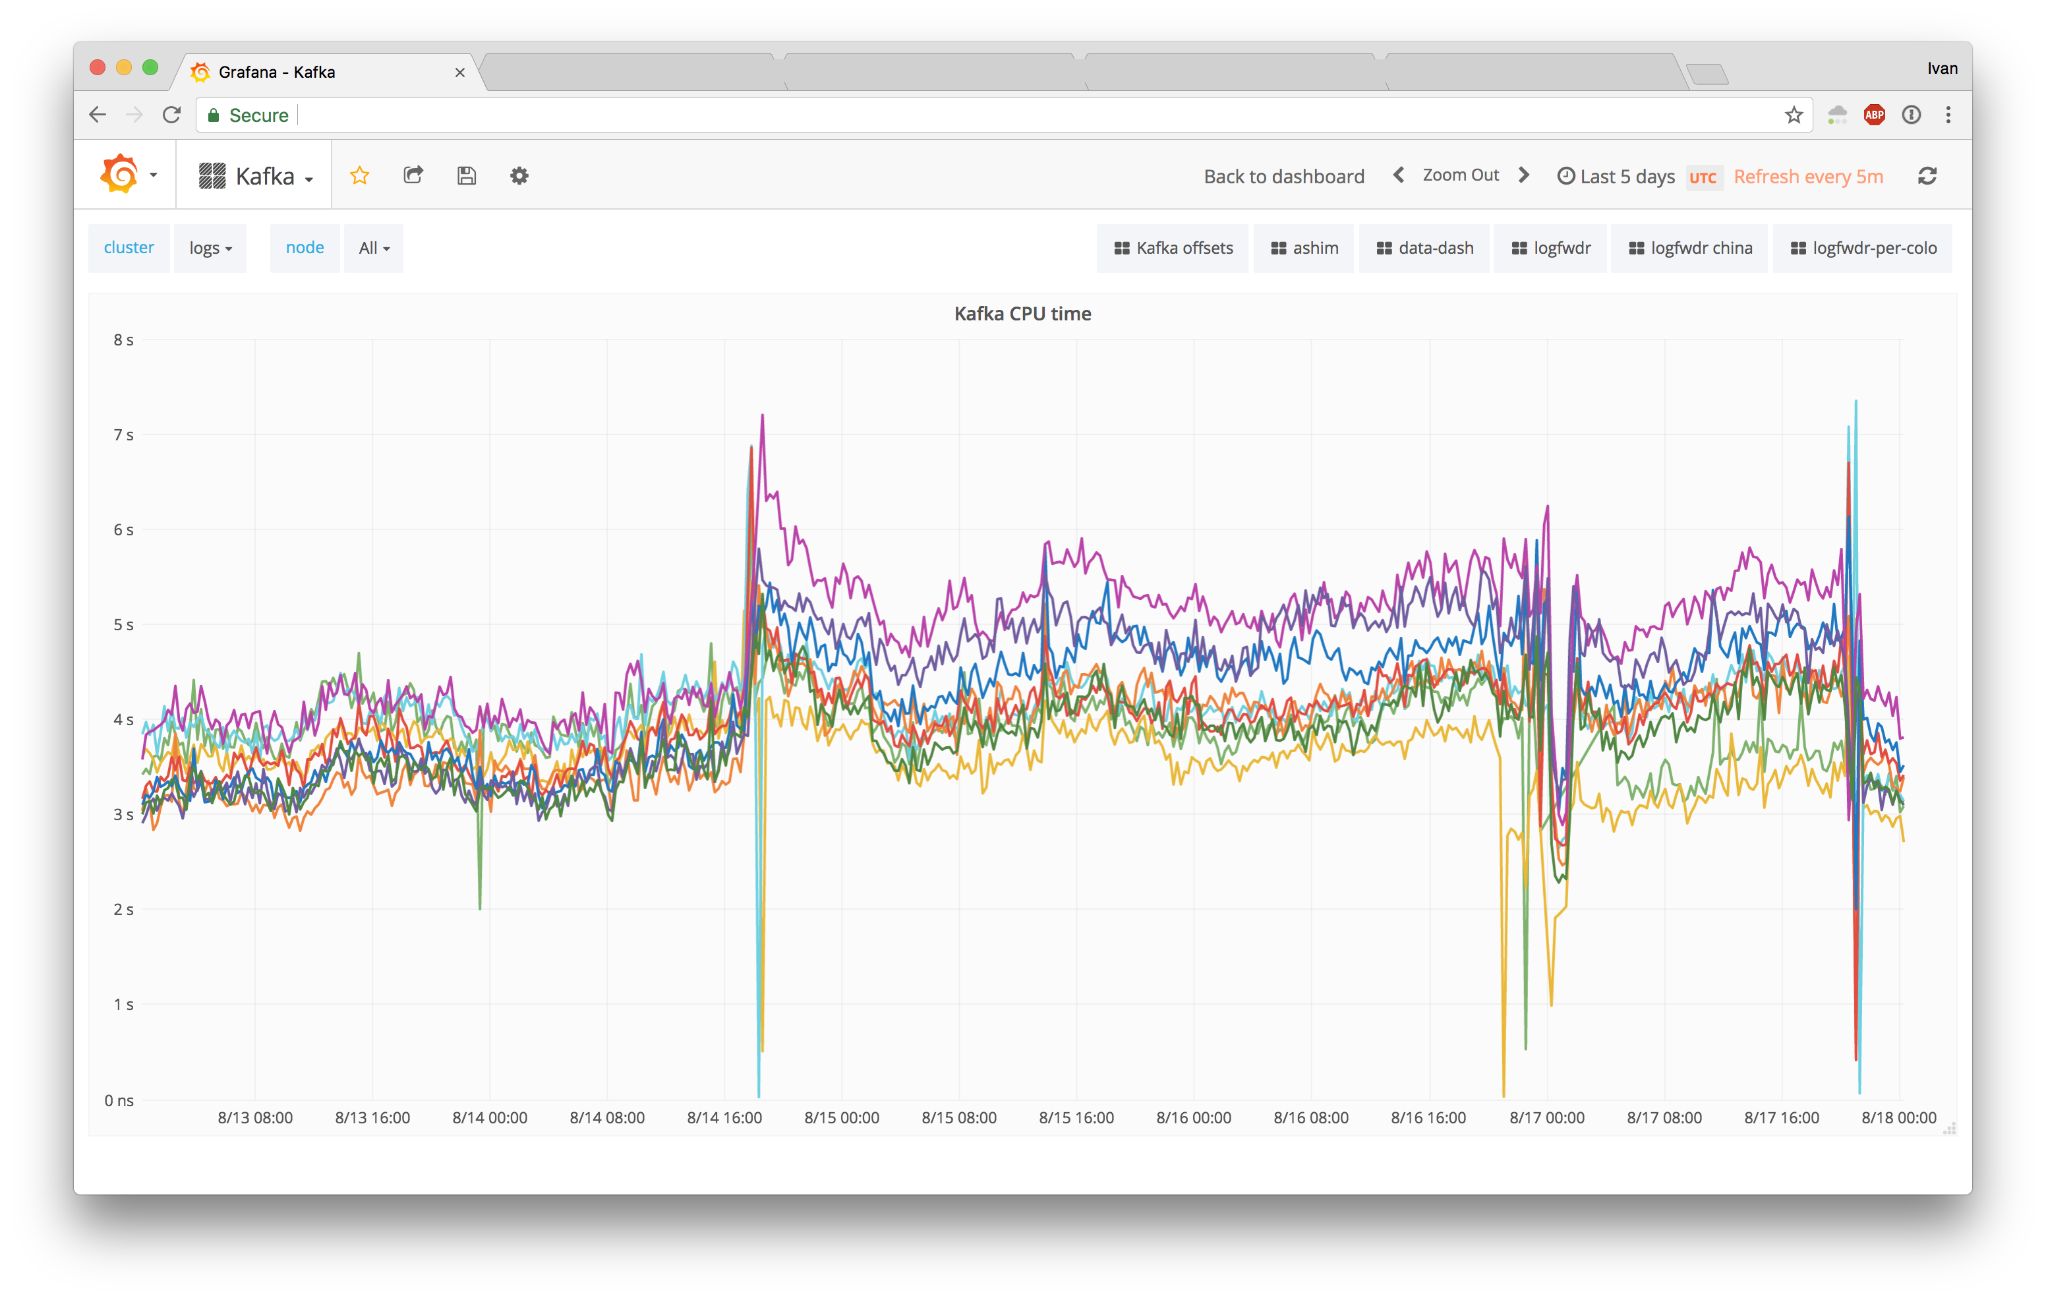Viewport: 2046px width, 1300px height.
Task: Click the 5 s y-axis label
Action: 123,624
